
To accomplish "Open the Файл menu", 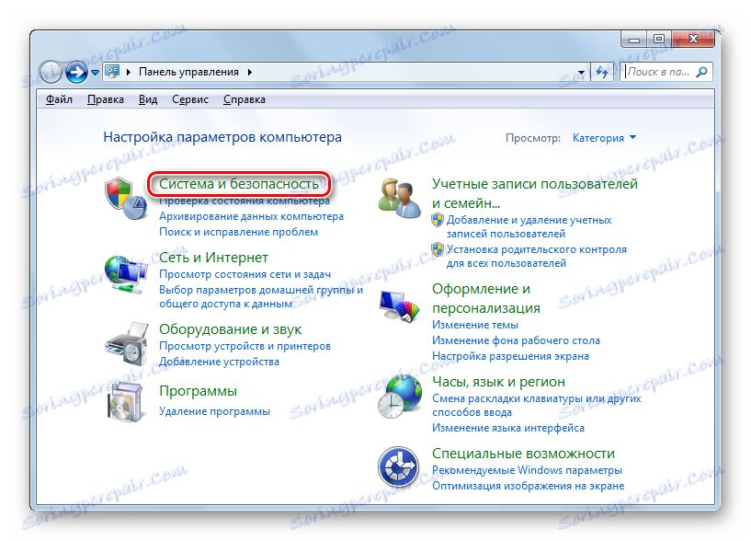I will tap(59, 99).
